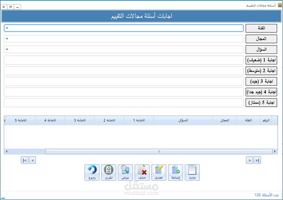Click the اجابة 4 (جيد جدا) input field
The height and width of the screenshot is (200, 283).
click(x=124, y=92)
